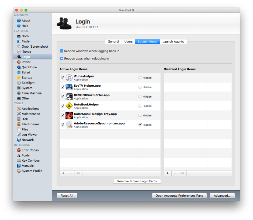The width and height of the screenshot is (253, 220).
Task: Disable the EyeTV Helper.app login item
Action: pos(63,87)
